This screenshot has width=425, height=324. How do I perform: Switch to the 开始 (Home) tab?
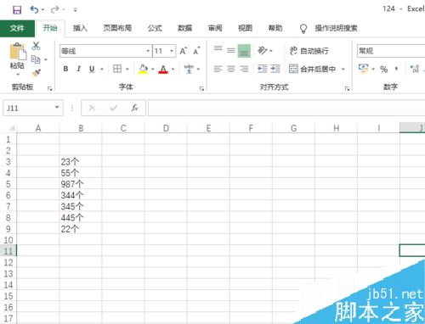point(50,28)
